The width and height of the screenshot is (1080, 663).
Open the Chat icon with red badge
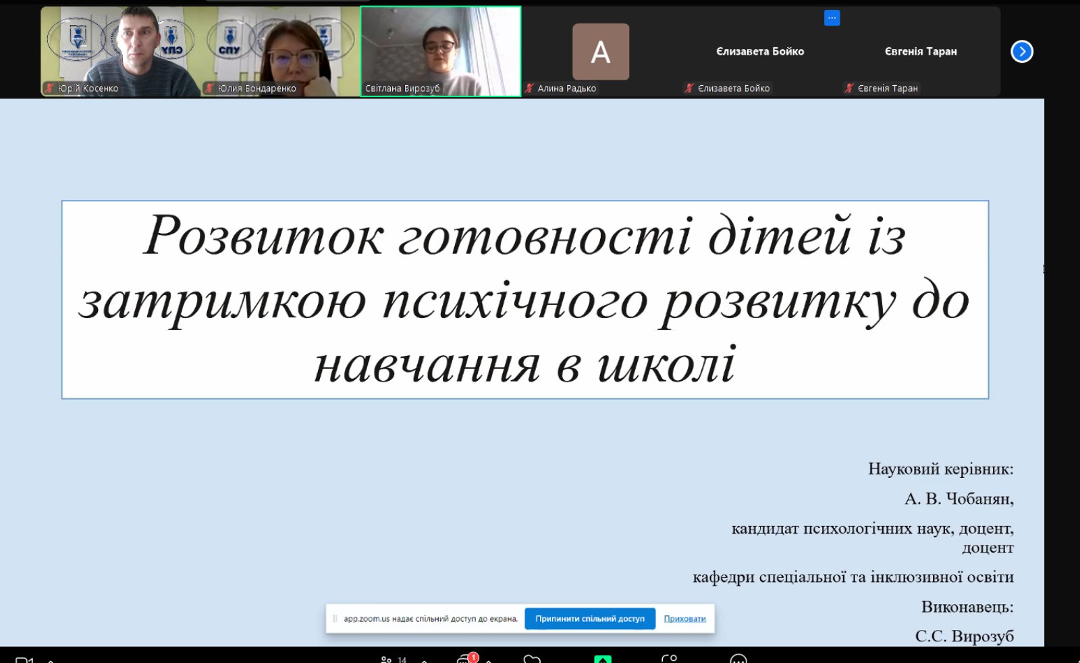pos(464,659)
